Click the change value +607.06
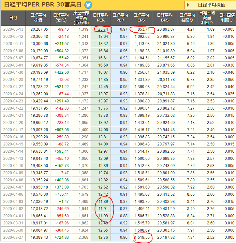 (62, 130)
